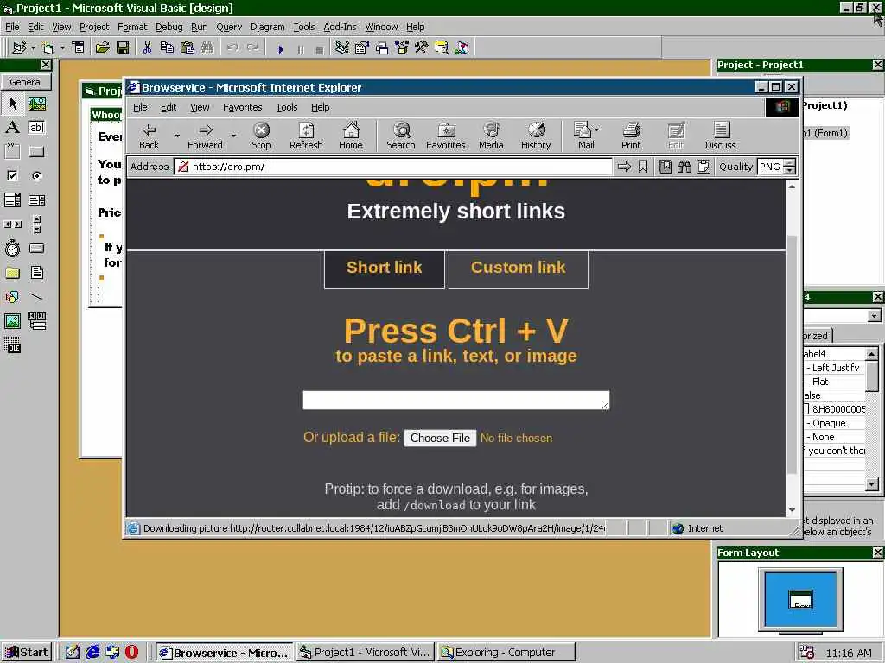Open the Project Explorer toolbar icon
Screen dimensions: 885x663
tap(342, 48)
